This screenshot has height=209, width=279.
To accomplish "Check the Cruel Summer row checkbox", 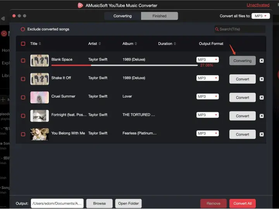I will coord(23,98).
